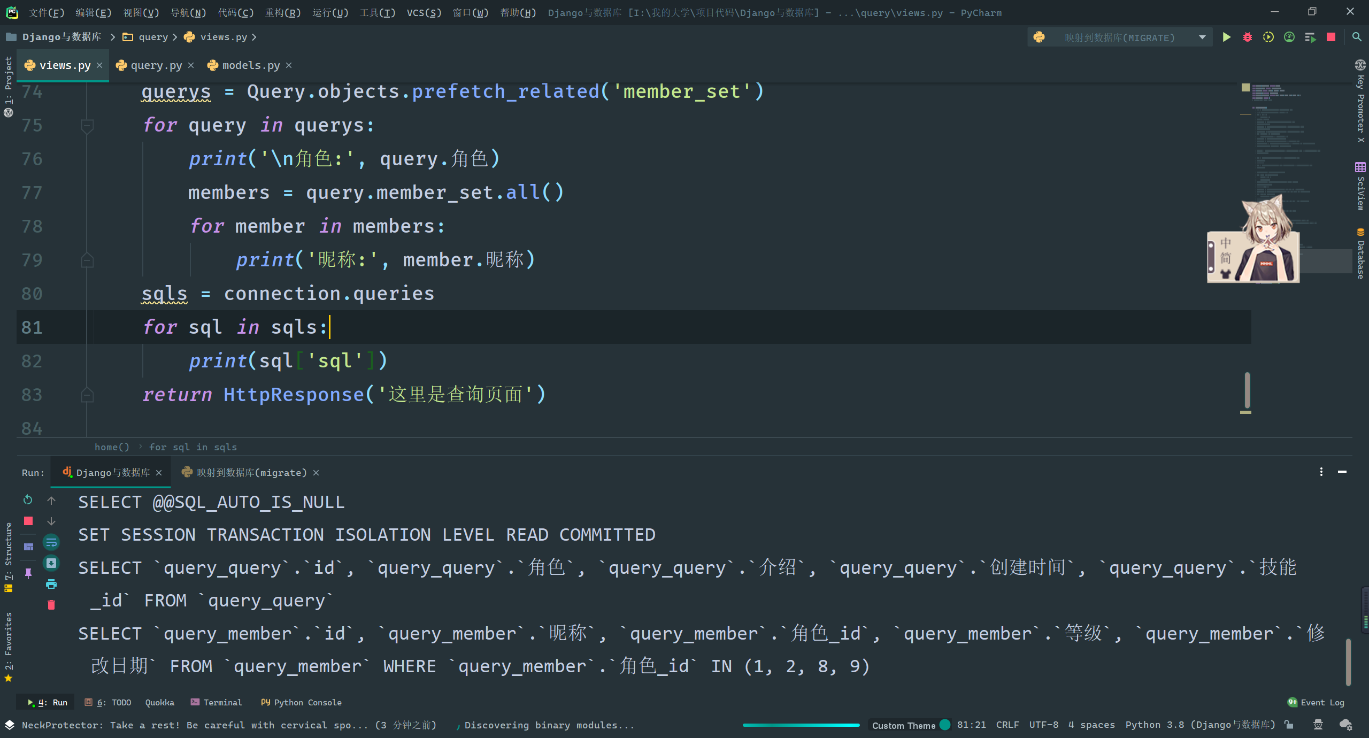Open Search Everywhere magnifier icon
This screenshot has width=1369, height=738.
1357,37
